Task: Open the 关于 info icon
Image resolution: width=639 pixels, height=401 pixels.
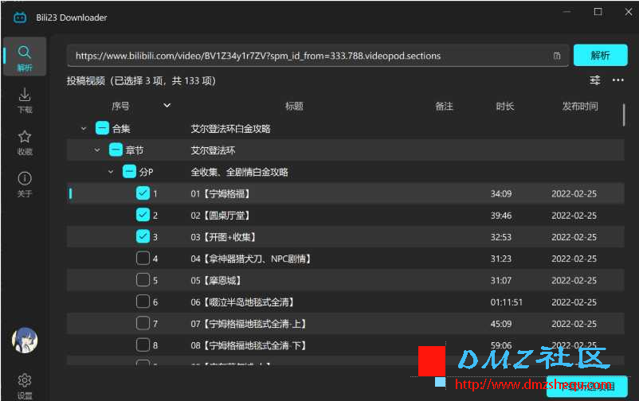Action: pyautogui.click(x=25, y=184)
